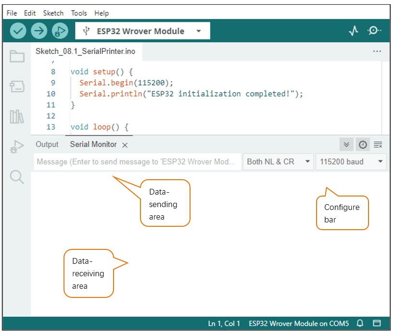Open the Boards Manager sidebar icon
This screenshot has height=332, width=395.
pyautogui.click(x=17, y=86)
